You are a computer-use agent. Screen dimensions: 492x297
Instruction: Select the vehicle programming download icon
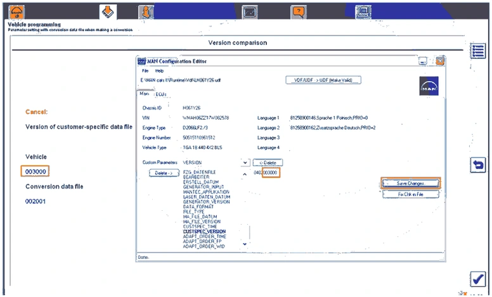(108, 12)
